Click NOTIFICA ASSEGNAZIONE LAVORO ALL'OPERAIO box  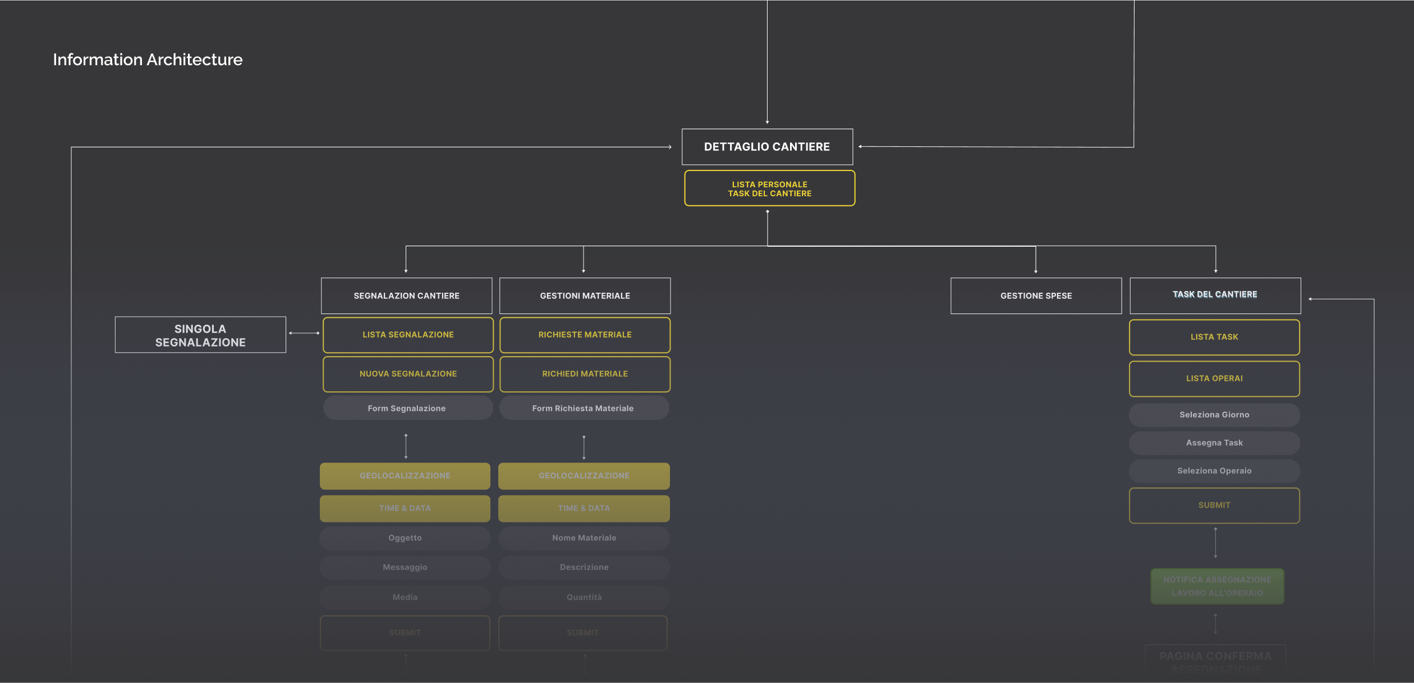[1217, 587]
